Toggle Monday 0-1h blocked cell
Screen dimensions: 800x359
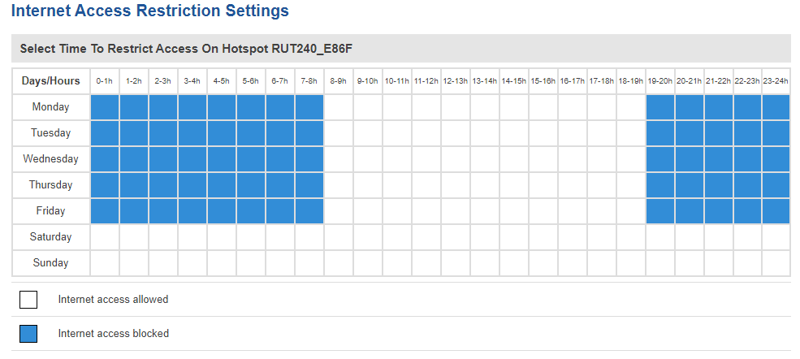(105, 107)
